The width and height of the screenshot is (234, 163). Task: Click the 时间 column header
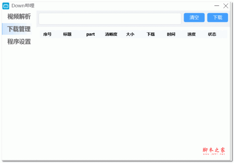171,34
